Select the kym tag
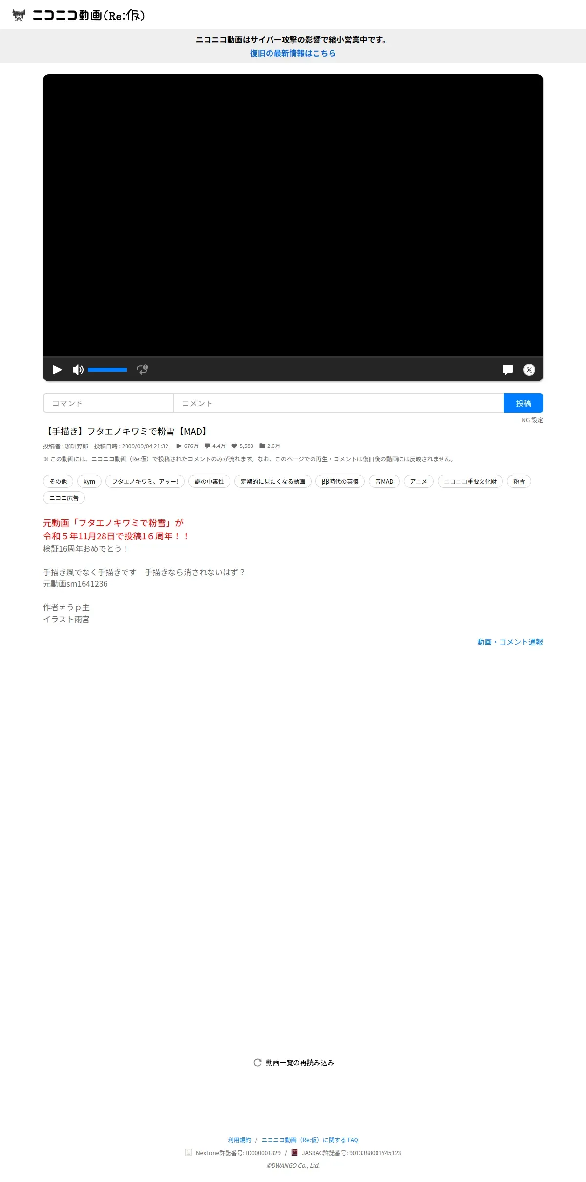Image resolution: width=586 pixels, height=1182 pixels. point(89,481)
